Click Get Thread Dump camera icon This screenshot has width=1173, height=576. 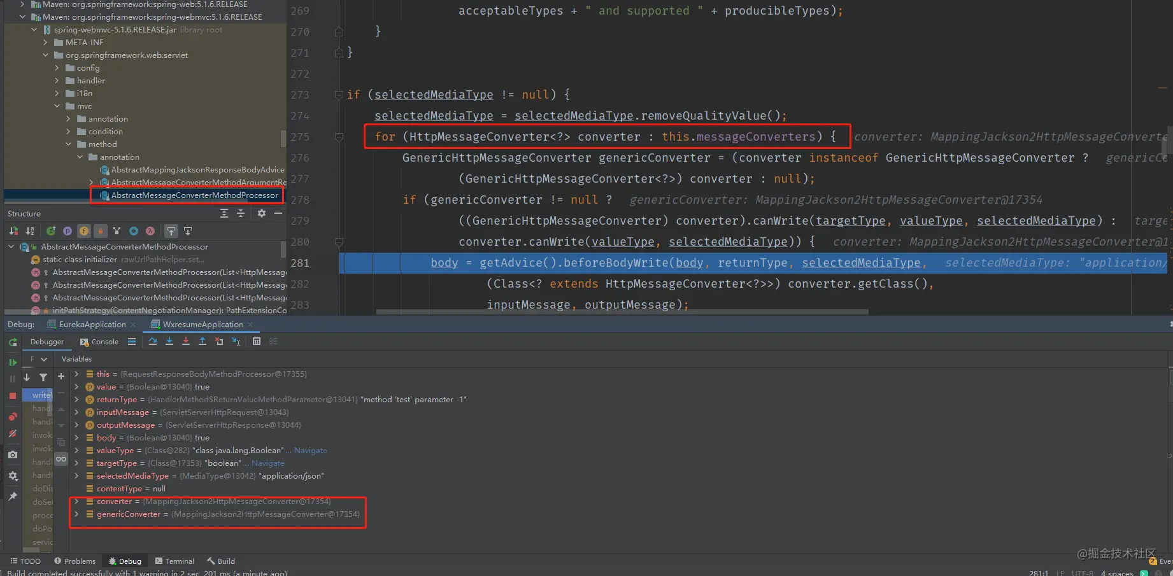pyautogui.click(x=13, y=454)
